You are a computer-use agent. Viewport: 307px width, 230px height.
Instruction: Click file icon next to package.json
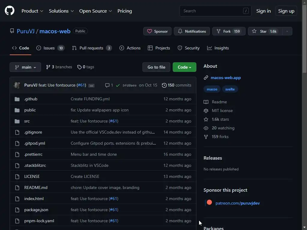click(17, 210)
